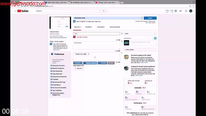Open the Public privacy dropdown
Viewport: 206px width, 116px height.
click(x=140, y=34)
